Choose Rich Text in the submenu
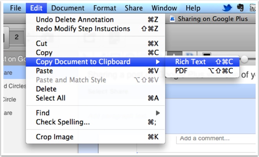 [202, 62]
